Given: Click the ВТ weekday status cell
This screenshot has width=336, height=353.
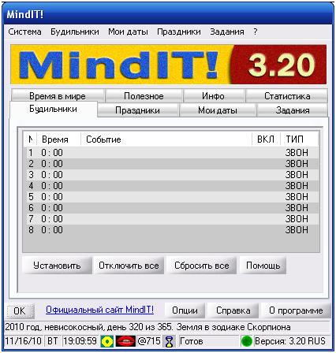Looking at the screenshot, I should (x=53, y=341).
